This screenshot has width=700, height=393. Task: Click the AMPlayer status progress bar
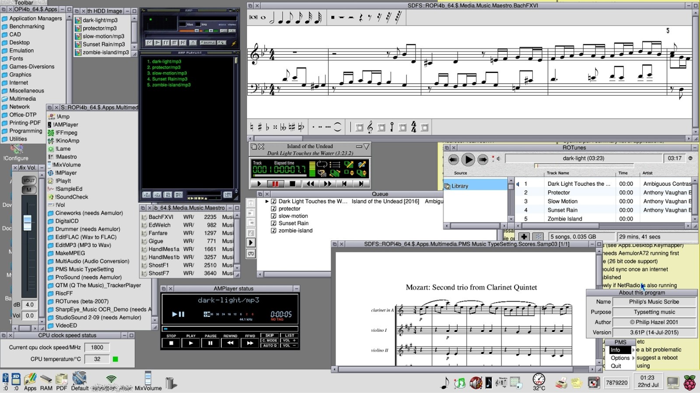click(230, 329)
